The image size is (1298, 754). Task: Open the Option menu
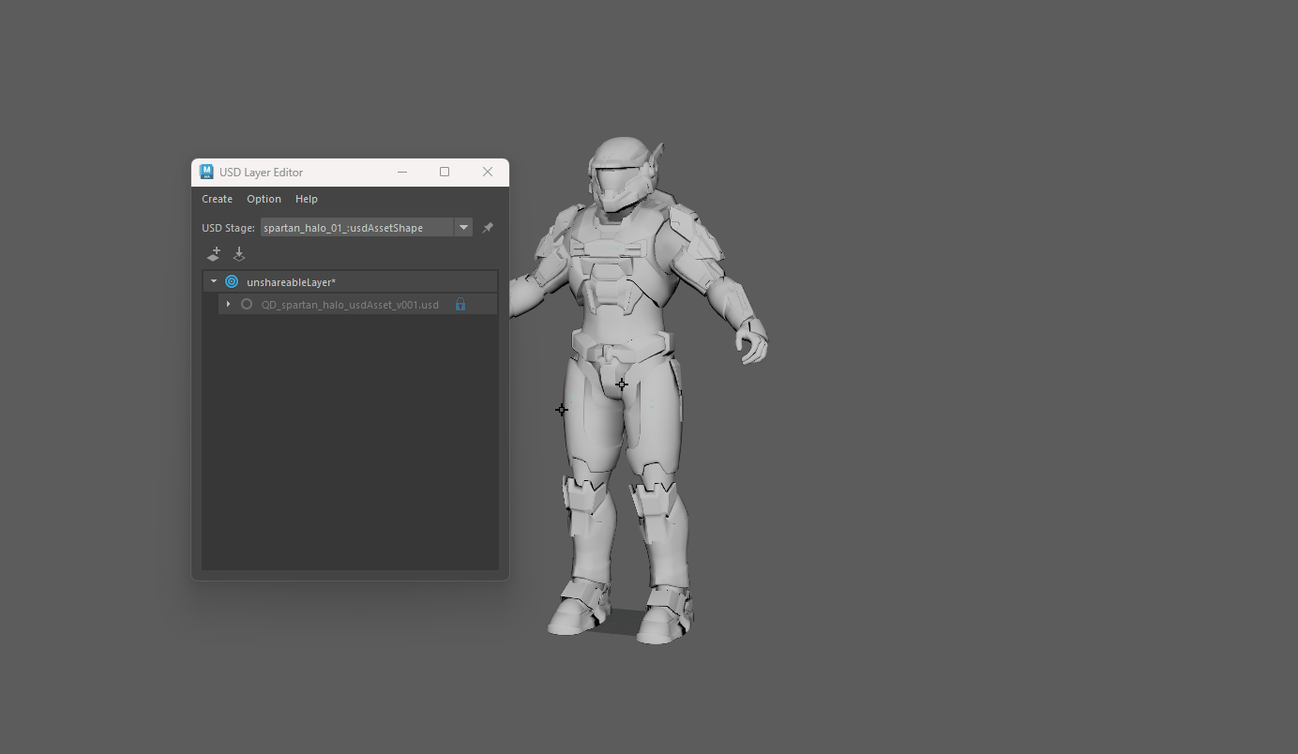(x=264, y=199)
